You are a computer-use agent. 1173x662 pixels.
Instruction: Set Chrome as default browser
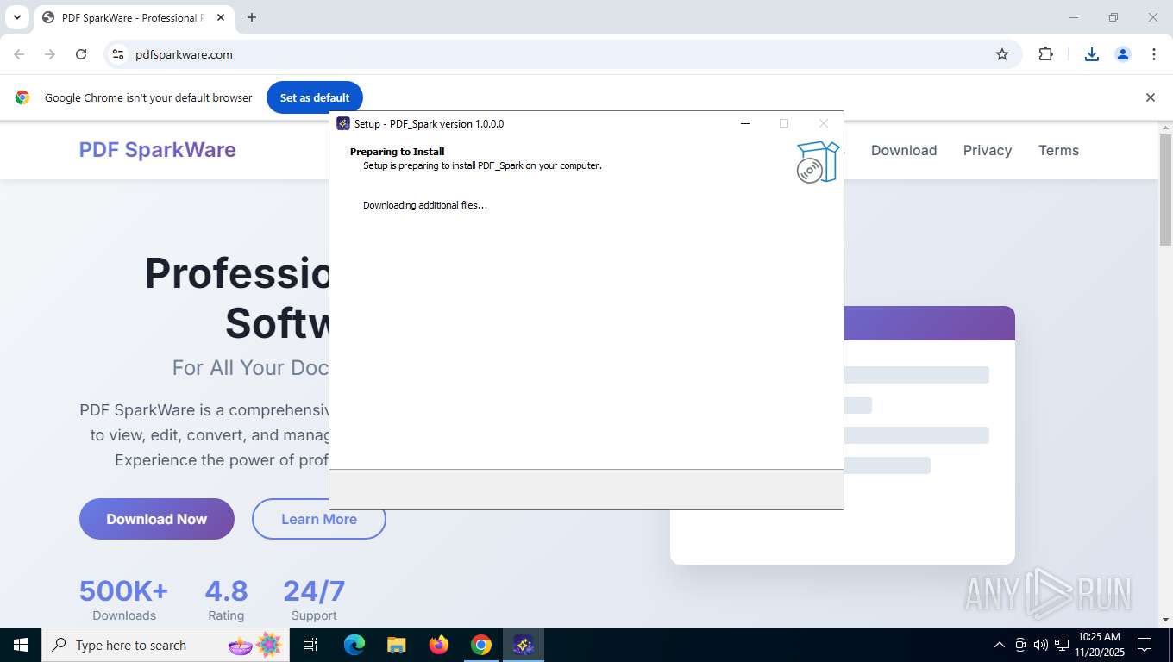315,97
